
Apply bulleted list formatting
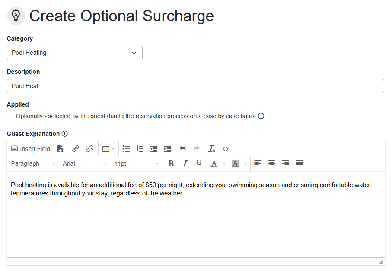click(126, 149)
